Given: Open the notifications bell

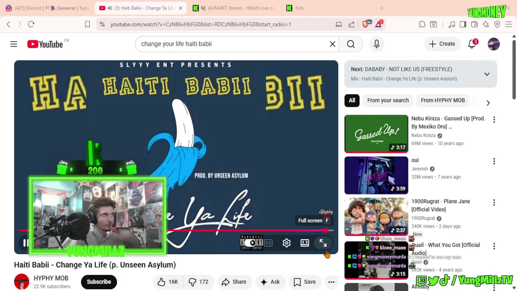Looking at the screenshot, I should [x=472, y=44].
